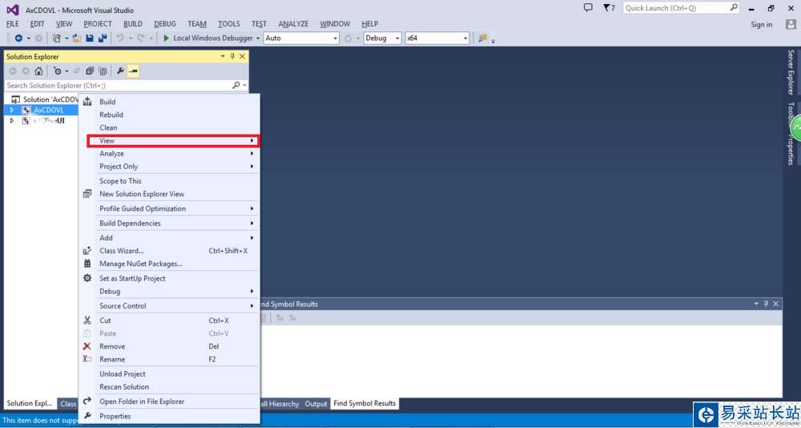The height and width of the screenshot is (428, 801).
Task: Click the Solution Explorer search magnifier icon
Action: pos(235,86)
